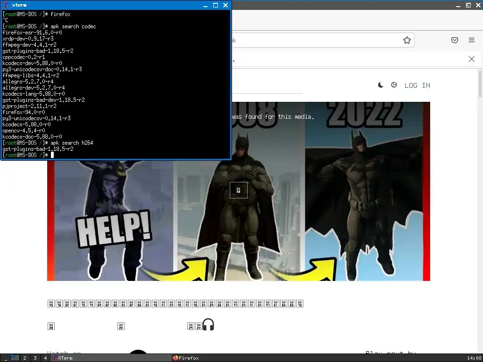Viewport: 483px width, 362px height.
Task: Click the headphones audio-only icon
Action: click(208, 324)
